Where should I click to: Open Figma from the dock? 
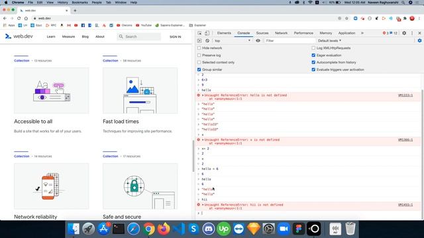(x=299, y=229)
